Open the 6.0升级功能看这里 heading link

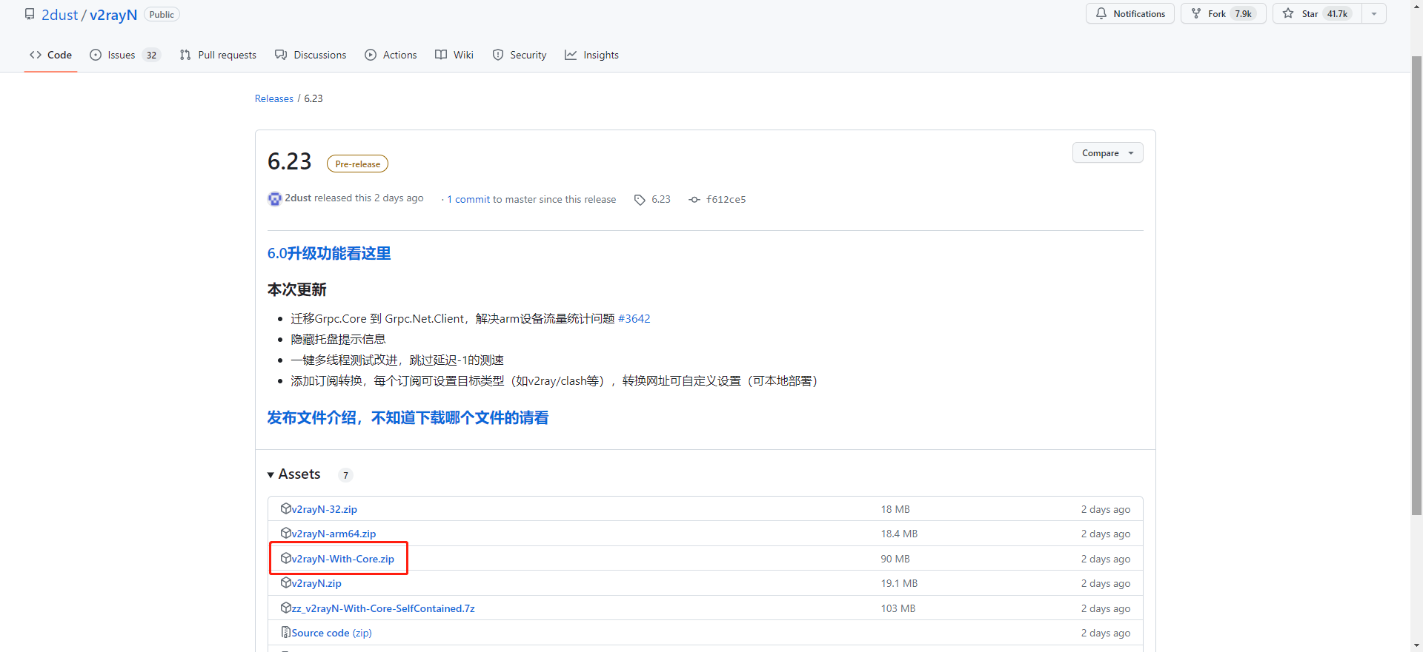pos(329,253)
